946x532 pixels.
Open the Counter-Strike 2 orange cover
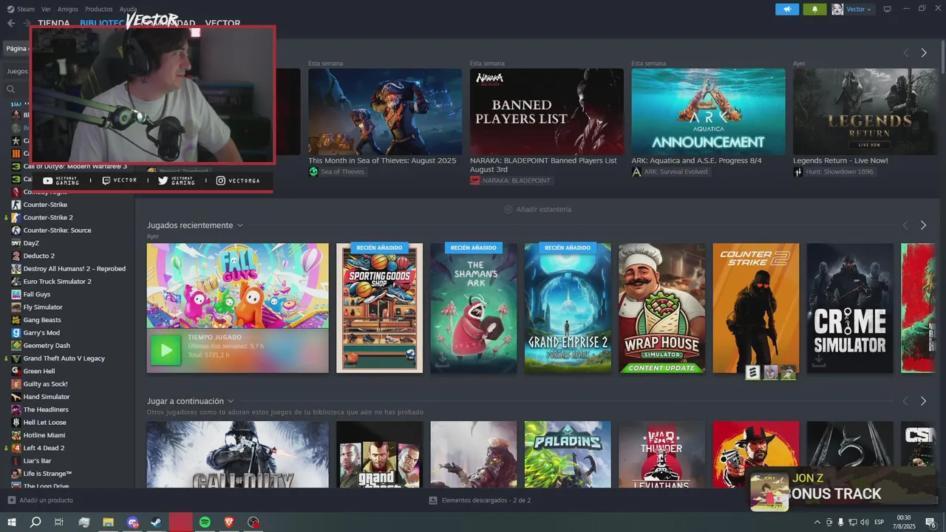click(755, 308)
